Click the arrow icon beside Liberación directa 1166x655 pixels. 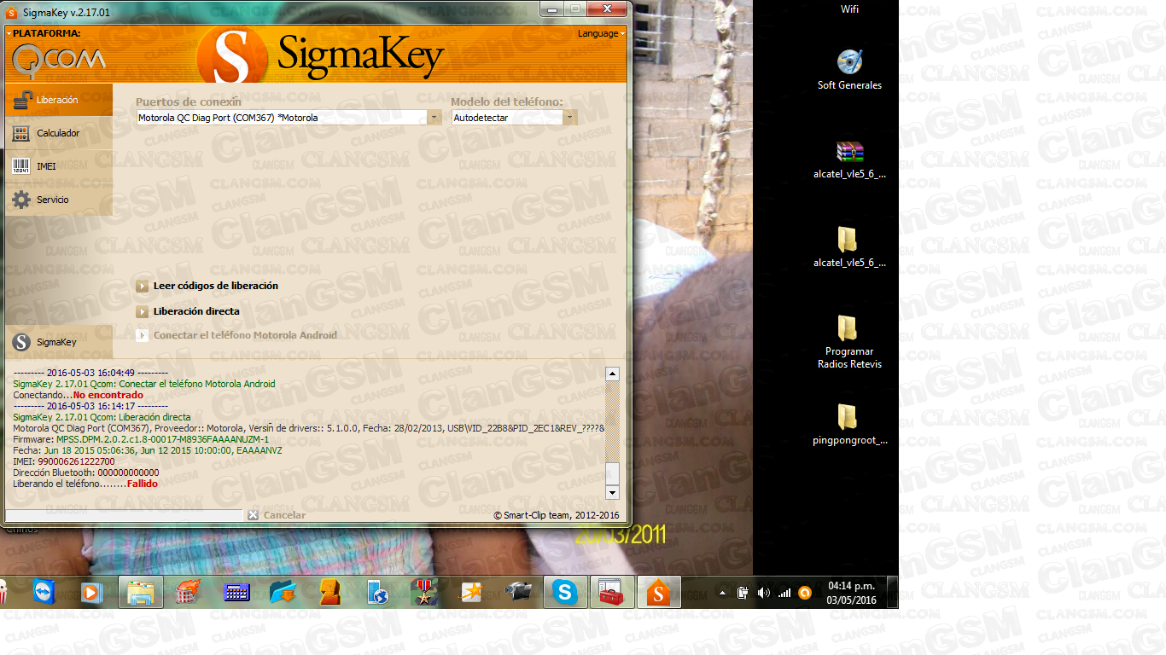click(143, 312)
